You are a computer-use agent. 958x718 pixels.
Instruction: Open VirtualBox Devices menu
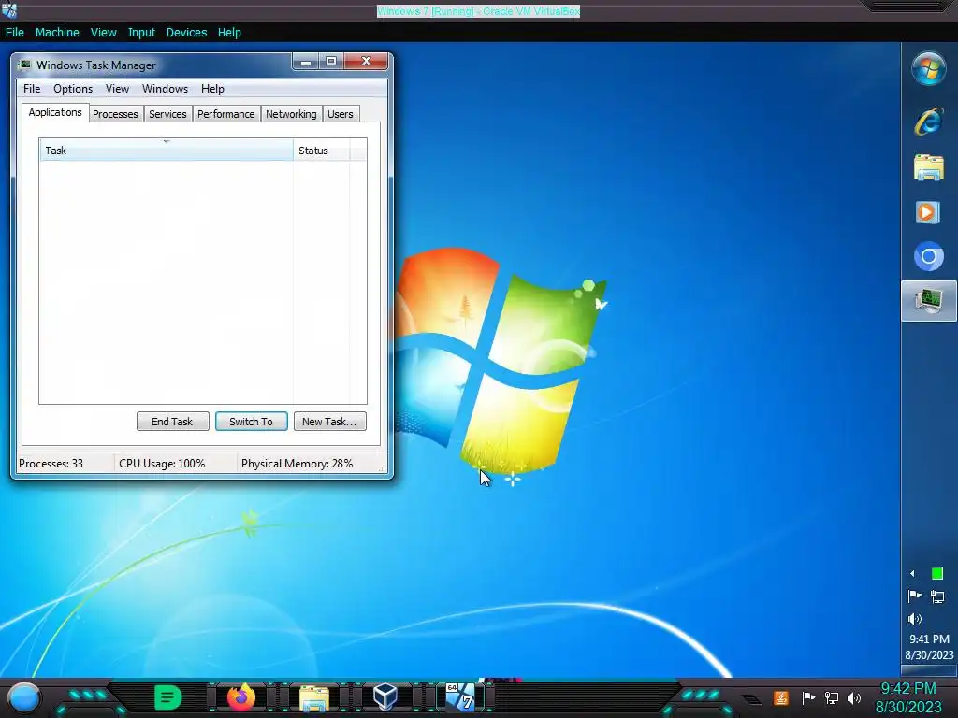pos(186,33)
